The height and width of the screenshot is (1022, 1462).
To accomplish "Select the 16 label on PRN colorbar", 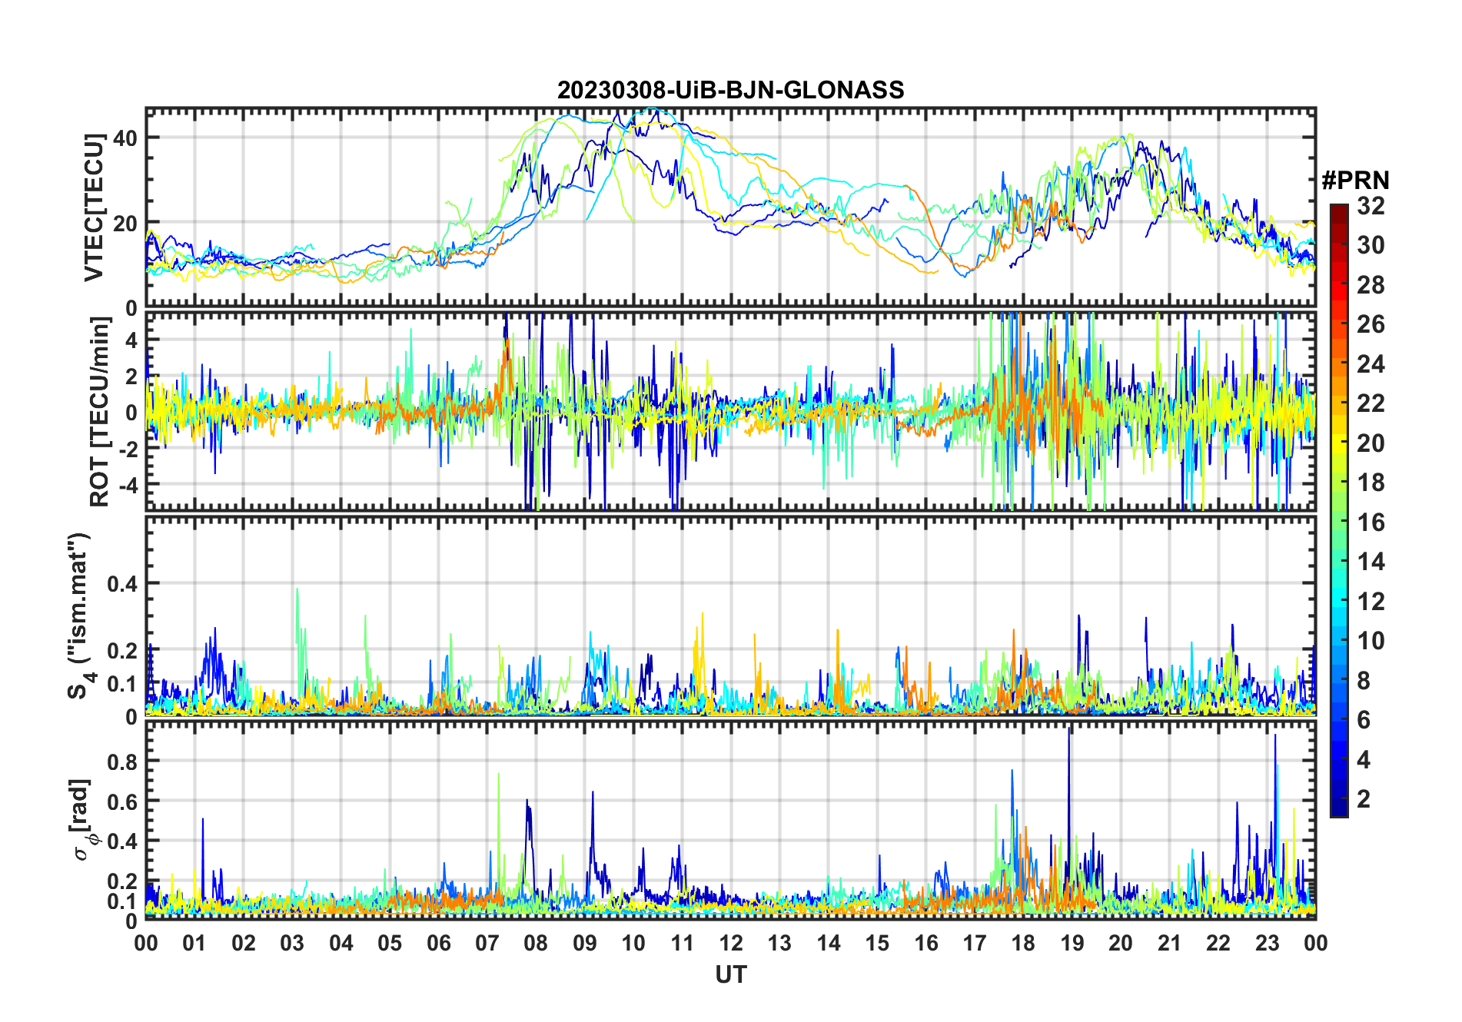I will 1371,523.
